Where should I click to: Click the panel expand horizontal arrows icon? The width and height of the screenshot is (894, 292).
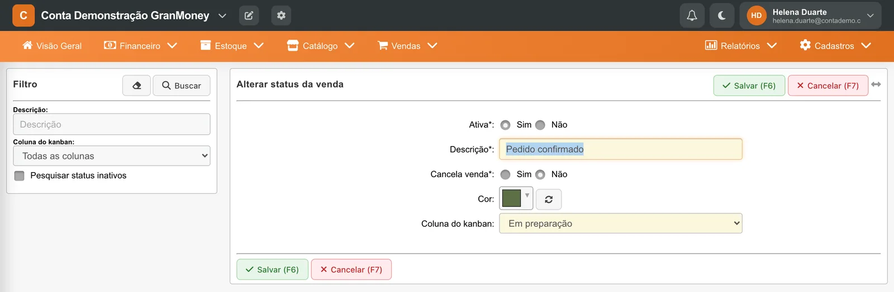876,84
